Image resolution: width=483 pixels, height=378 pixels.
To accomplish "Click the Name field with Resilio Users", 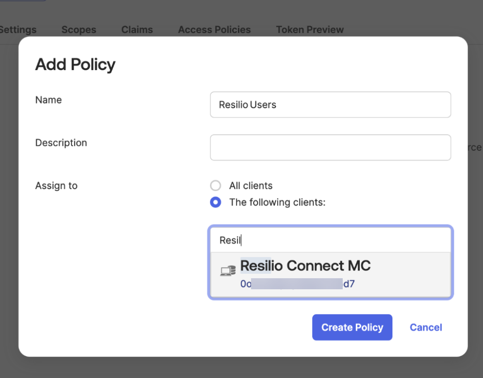I will coord(330,105).
